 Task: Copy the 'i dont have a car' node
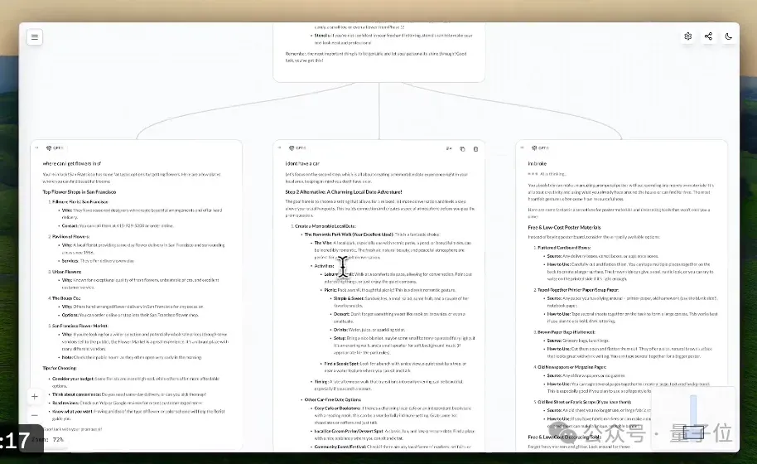point(462,148)
